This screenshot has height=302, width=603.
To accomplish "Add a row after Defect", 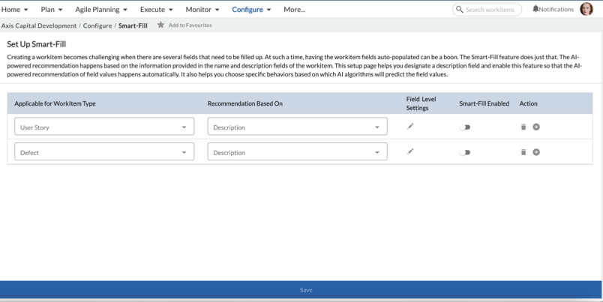I will point(536,152).
